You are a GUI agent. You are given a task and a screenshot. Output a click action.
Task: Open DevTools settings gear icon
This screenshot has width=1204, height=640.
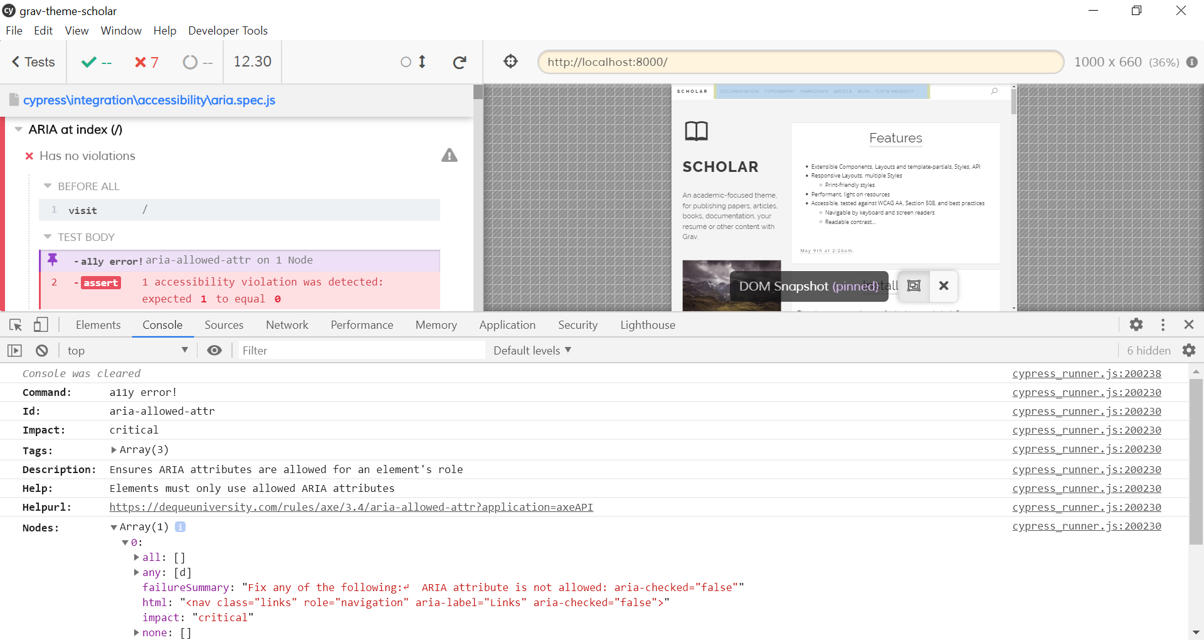1136,324
